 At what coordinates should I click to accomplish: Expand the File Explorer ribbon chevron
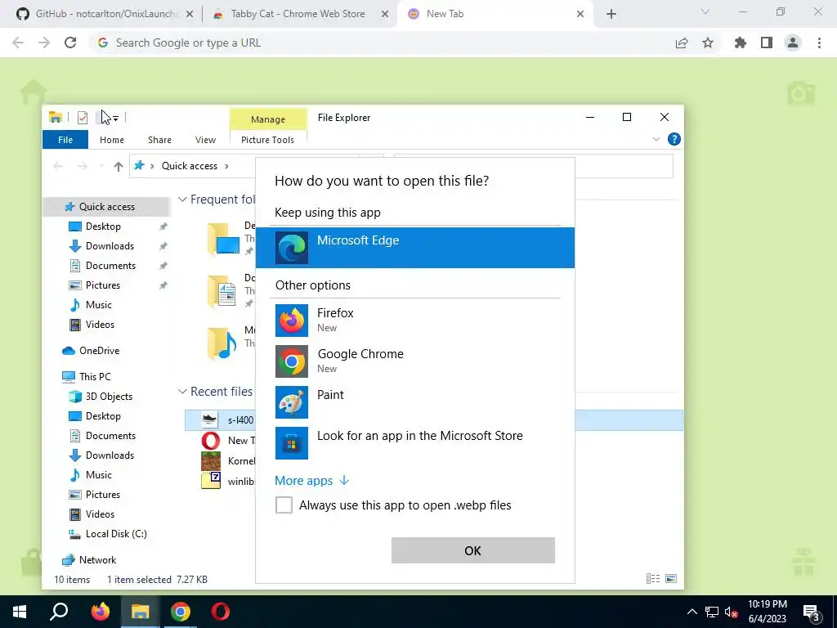[656, 139]
